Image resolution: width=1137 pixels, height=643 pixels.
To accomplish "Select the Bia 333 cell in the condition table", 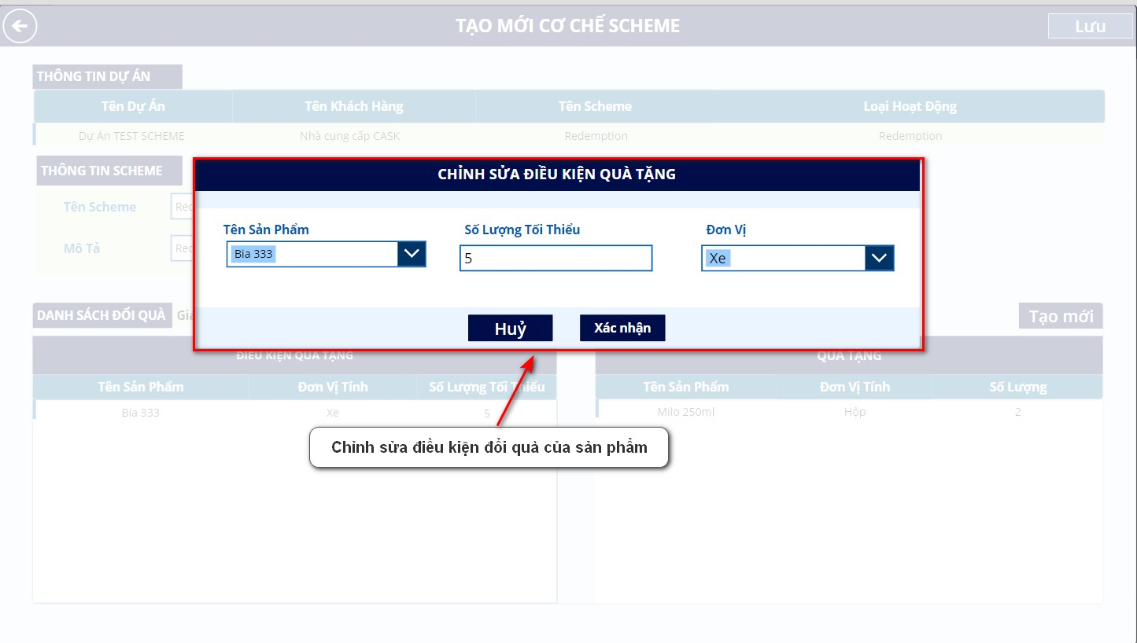I will 141,413.
